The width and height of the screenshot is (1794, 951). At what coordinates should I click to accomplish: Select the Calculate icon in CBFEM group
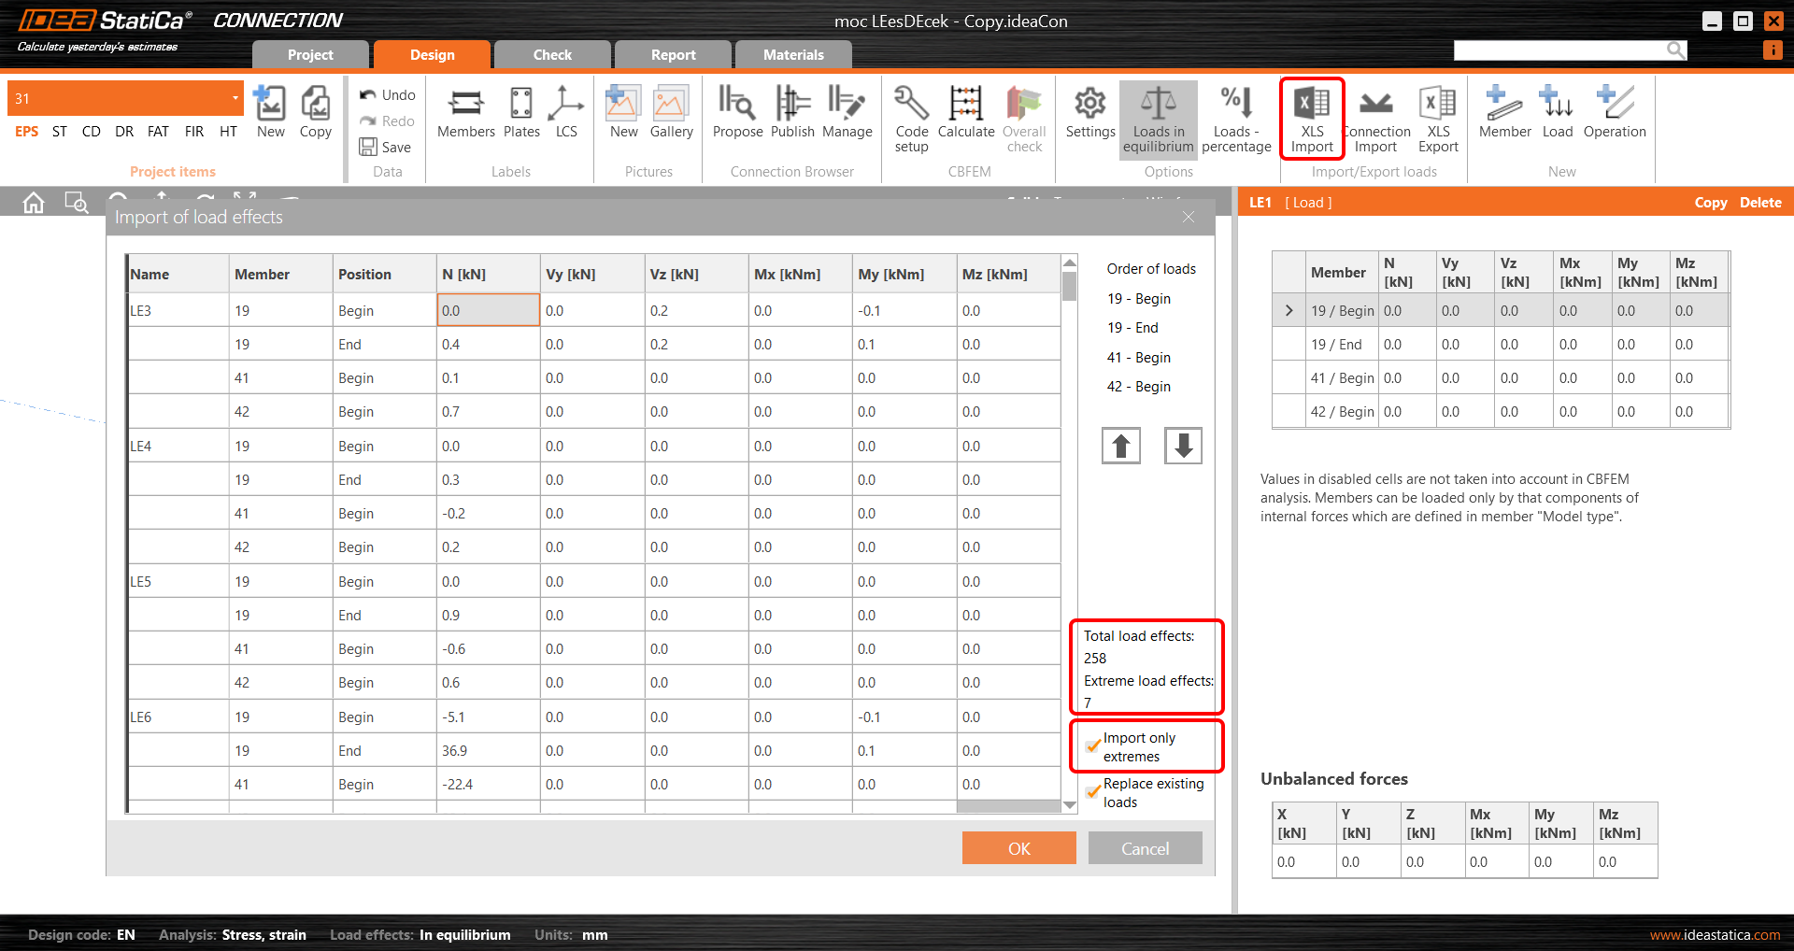[965, 112]
